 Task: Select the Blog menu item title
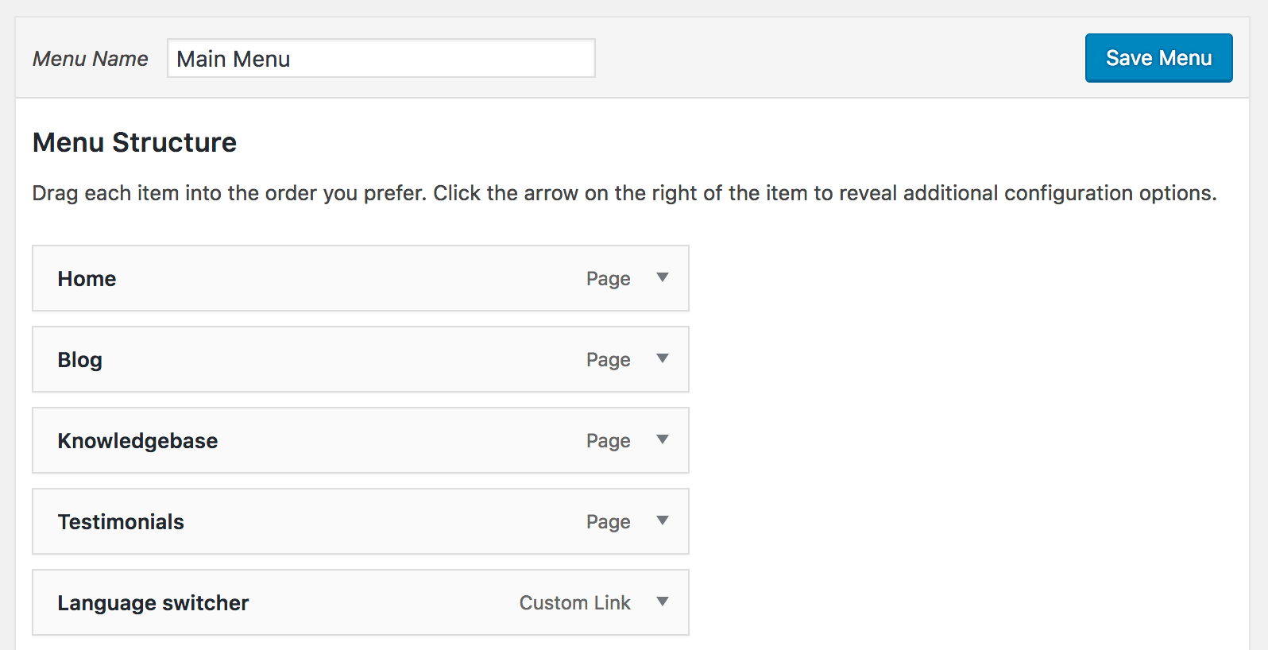tap(79, 360)
